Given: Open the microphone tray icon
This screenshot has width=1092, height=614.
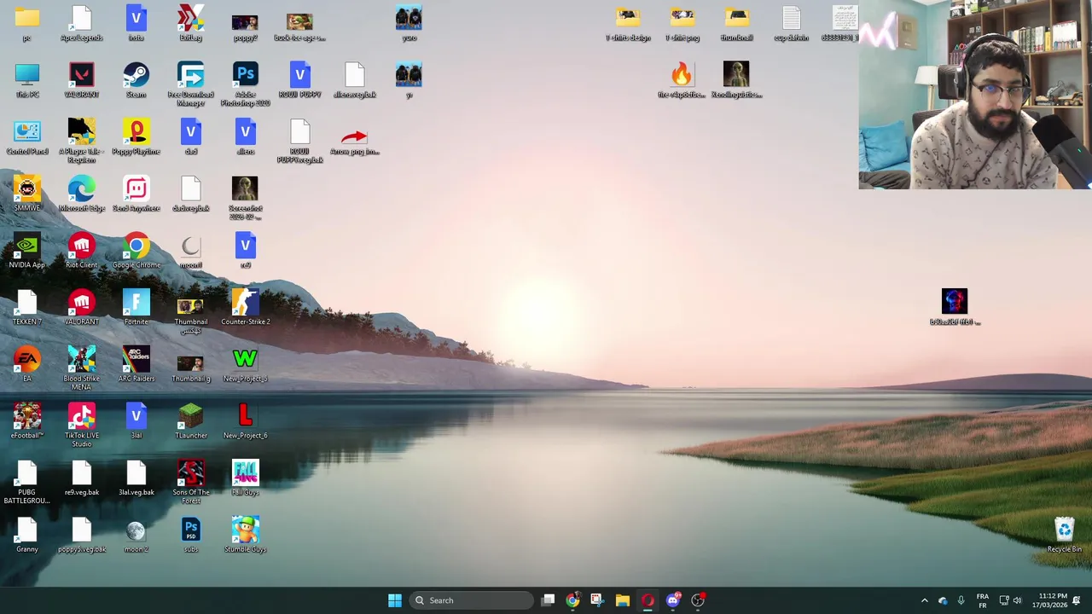Looking at the screenshot, I should pyautogui.click(x=961, y=600).
